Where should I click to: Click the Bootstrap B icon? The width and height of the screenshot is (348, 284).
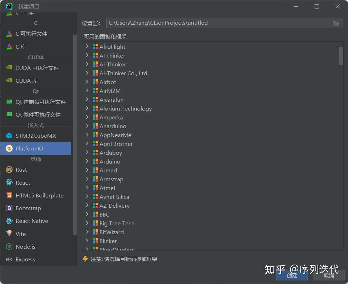tap(9, 208)
